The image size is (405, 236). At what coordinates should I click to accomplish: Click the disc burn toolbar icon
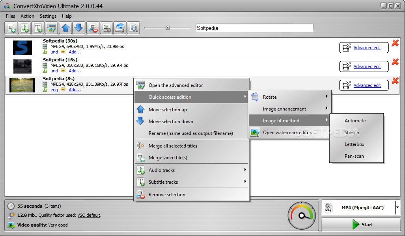120,28
